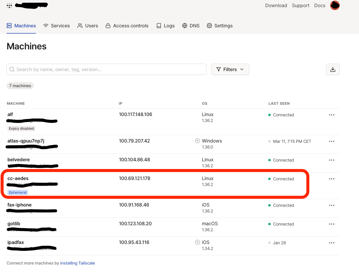The width and height of the screenshot is (359, 280).
Task: Open three-dot menu for cc-aedes
Action: pyautogui.click(x=332, y=179)
